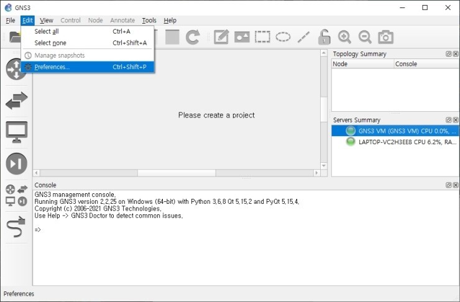Viewport: 460px width, 302px height.
Task: Click the GNS3 application logo in title bar
Action: (8, 7)
